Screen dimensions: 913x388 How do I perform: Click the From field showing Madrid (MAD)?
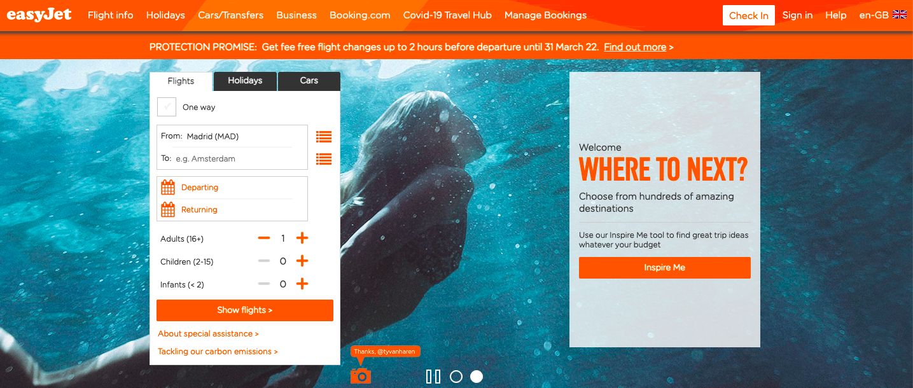[232, 136]
